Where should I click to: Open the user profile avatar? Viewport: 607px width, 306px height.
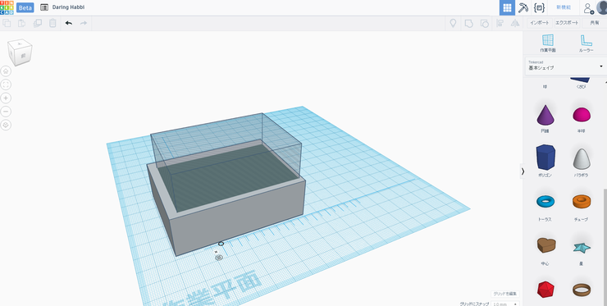tap(602, 7)
